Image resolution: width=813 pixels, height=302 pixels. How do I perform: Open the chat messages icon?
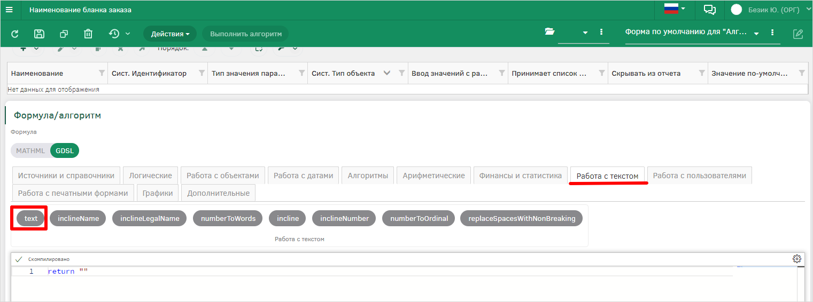click(710, 9)
